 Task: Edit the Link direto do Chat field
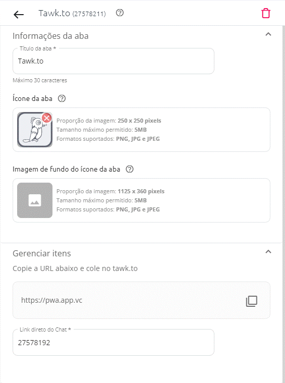[x=113, y=343]
